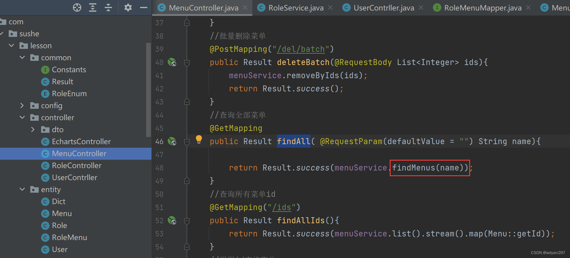Close the RoleService.java tab
This screenshot has height=258, width=570.
point(330,7)
